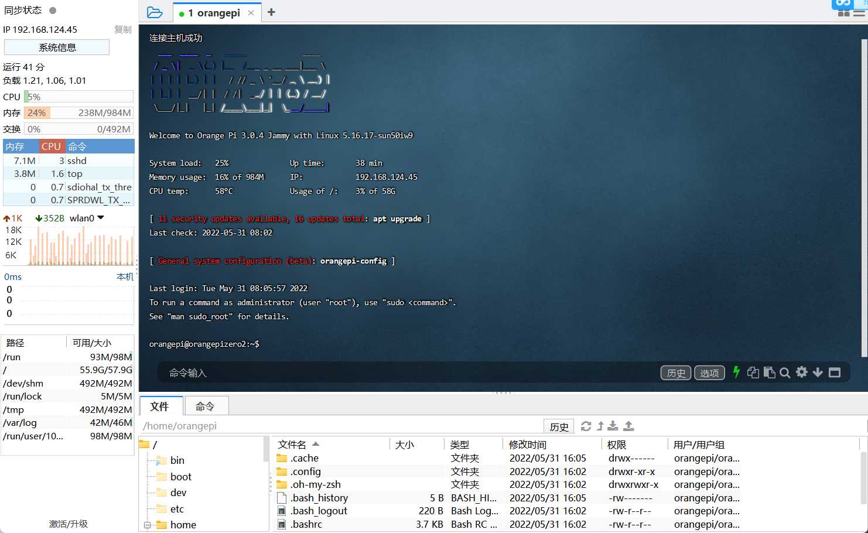Sort processes by 内存 column
This screenshot has height=533, width=868.
pyautogui.click(x=20, y=146)
